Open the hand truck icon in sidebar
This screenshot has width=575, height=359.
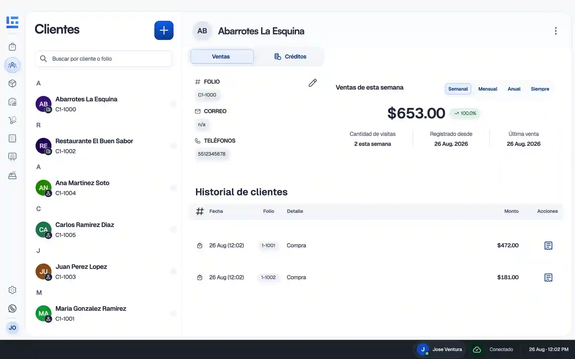point(12,120)
